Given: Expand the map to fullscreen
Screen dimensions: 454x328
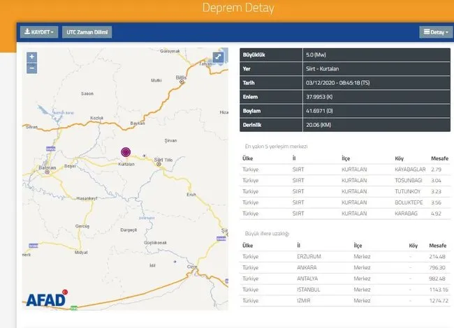Looking at the screenshot, I should [x=219, y=57].
